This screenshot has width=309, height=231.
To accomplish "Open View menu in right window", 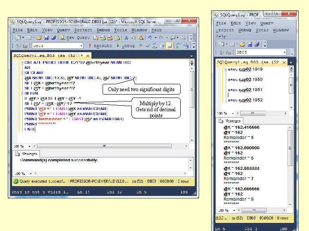I will coord(250,23).
